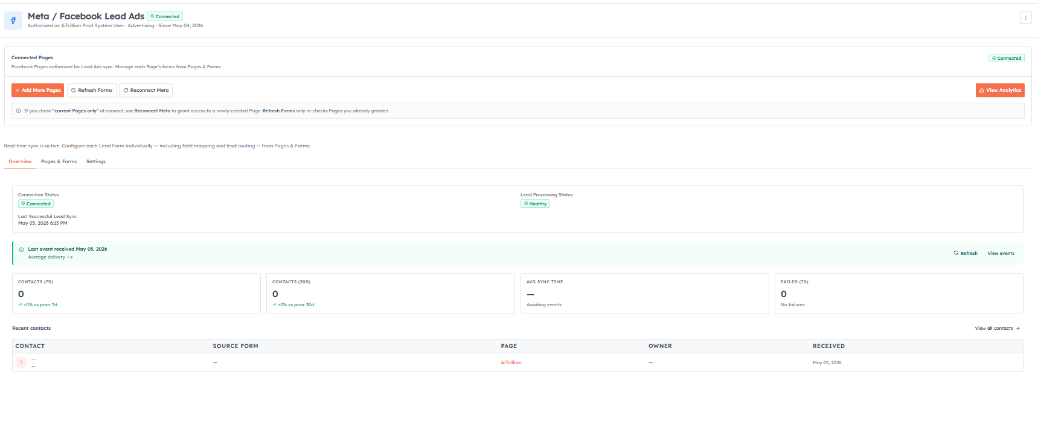Click the CONTACT column header
This screenshot has height=421, width=1038.
click(30, 346)
